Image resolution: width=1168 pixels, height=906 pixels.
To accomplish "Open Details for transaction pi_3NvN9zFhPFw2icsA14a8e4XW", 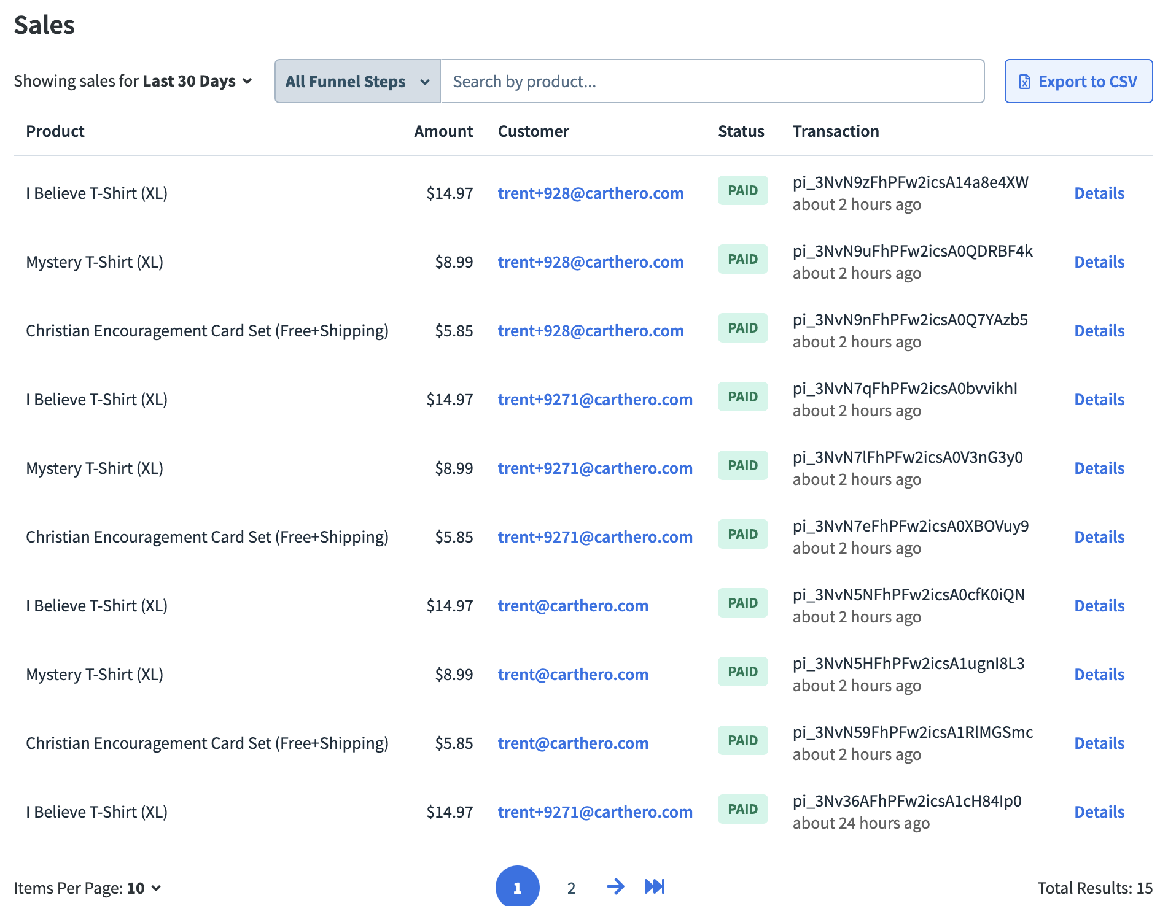I will [1099, 193].
